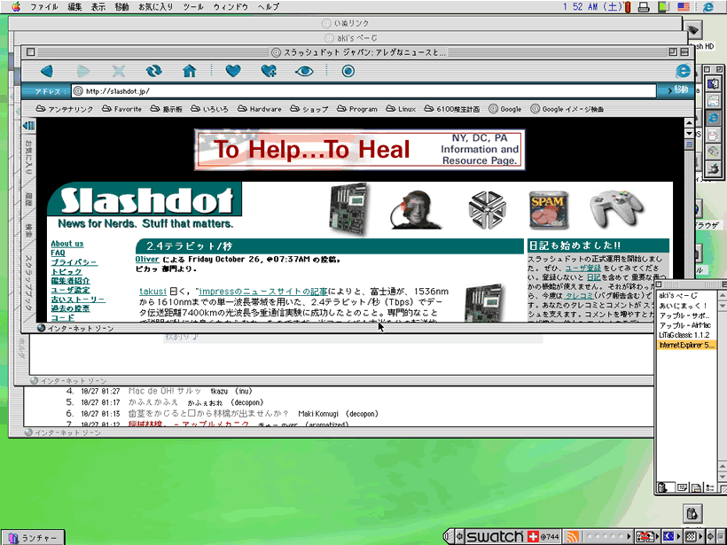727x545 pixels.
Task: Open the お気に入り menu
Action: click(156, 6)
